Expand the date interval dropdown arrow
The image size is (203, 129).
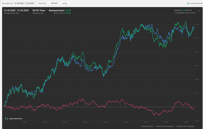click(35, 3)
